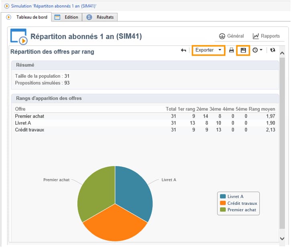Click the Rapports chart icon
The image size is (301, 251).
pos(256,36)
